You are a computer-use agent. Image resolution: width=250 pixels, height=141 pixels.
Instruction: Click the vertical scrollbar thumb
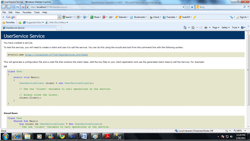248,70
